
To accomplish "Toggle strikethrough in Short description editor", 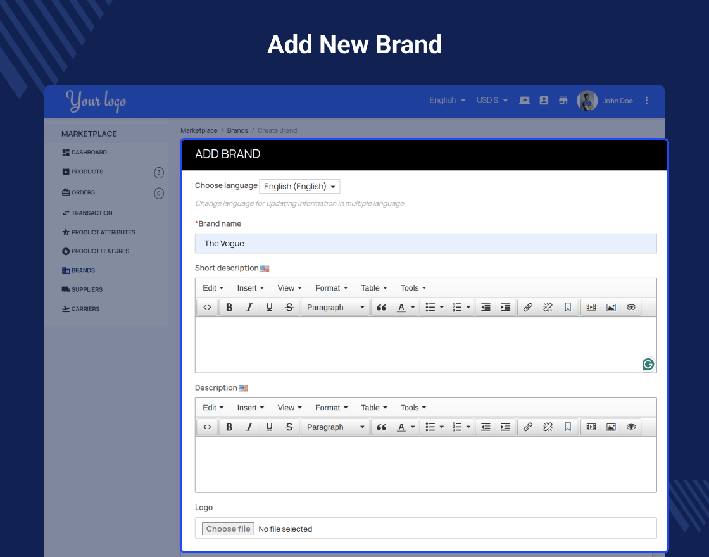I will pos(289,308).
